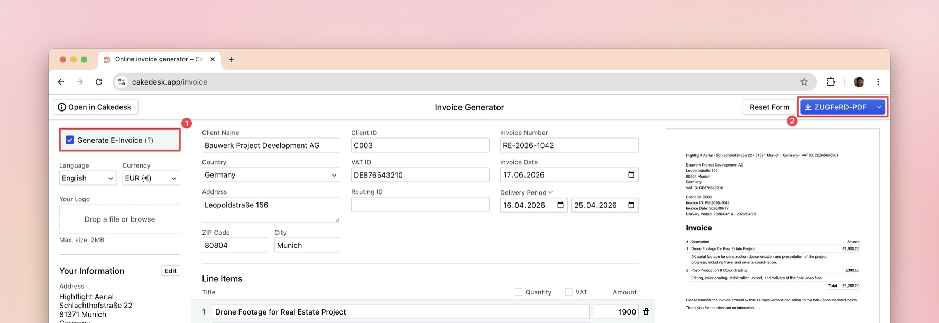Open the Chrome profile avatar
Screen dimensions: 939x323
pyautogui.click(x=859, y=82)
